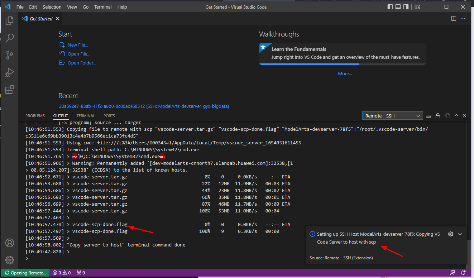Minimize the Visual Studio Code window
This screenshot has height=278, width=474.
(430, 7)
